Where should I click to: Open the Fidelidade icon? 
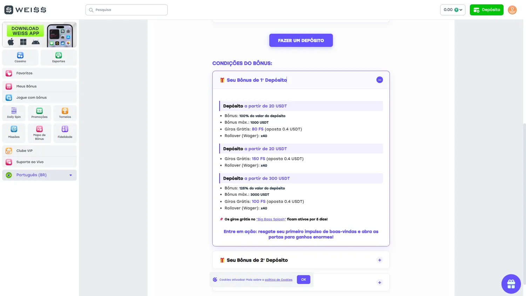[x=65, y=133]
